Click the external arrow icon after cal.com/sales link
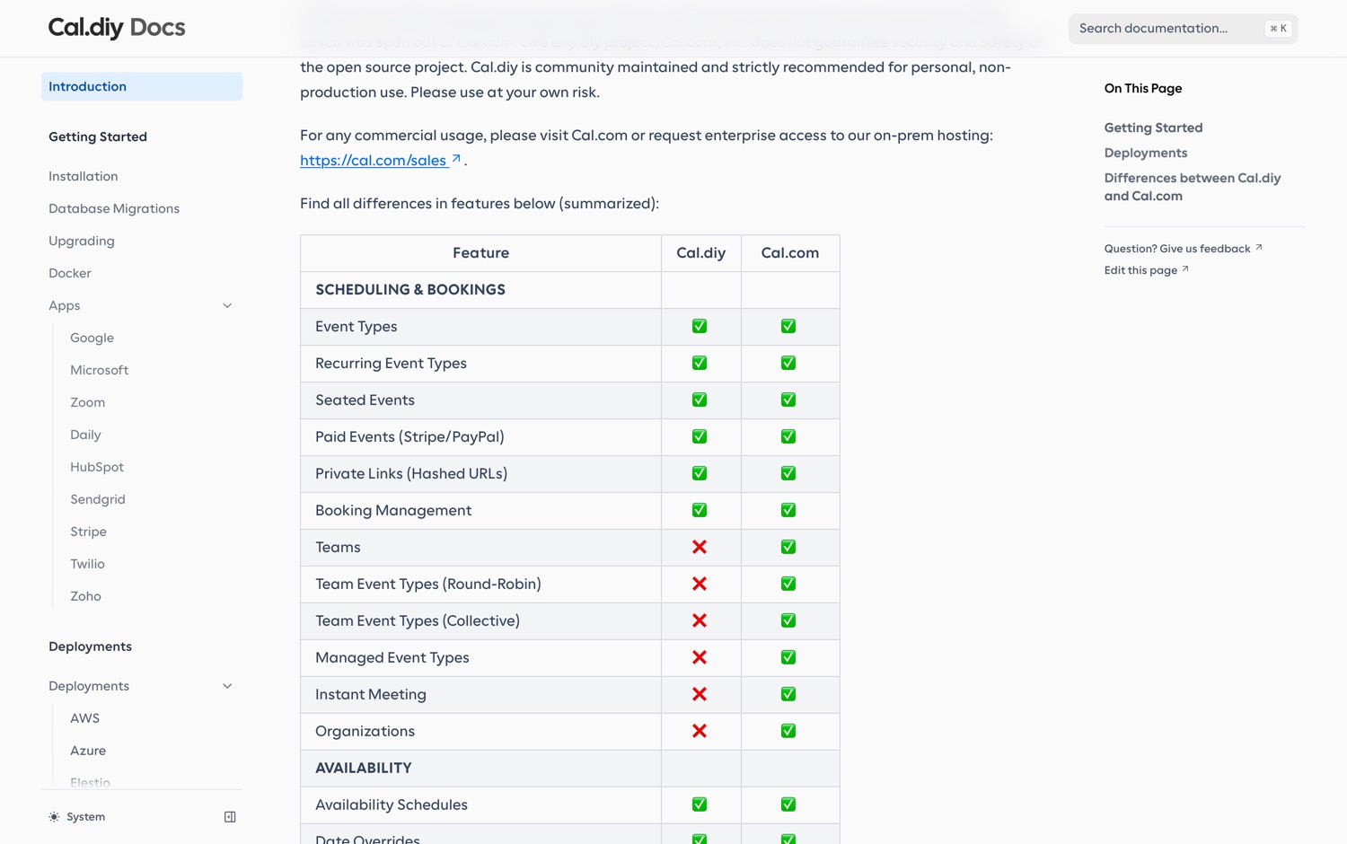1347x844 pixels. pyautogui.click(x=456, y=159)
